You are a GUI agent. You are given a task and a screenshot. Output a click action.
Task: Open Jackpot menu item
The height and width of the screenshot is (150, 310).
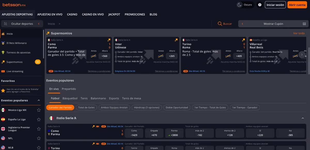(x=114, y=14)
